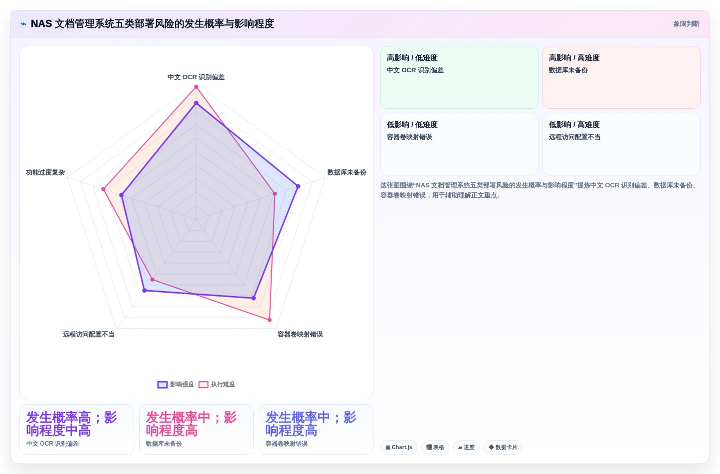Open the 高影响 / 高难度 quadrant card
This screenshot has height=474, width=720.
tap(621, 77)
